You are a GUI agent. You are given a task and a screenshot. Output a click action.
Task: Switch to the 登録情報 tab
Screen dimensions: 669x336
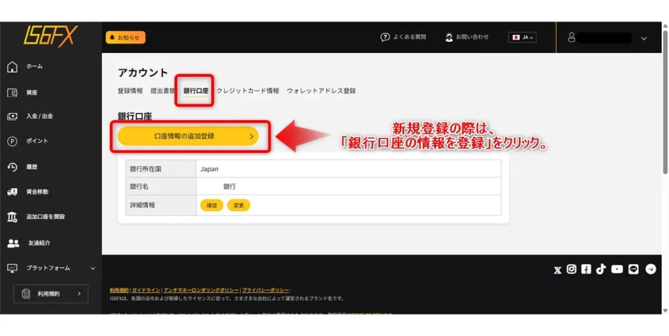130,91
